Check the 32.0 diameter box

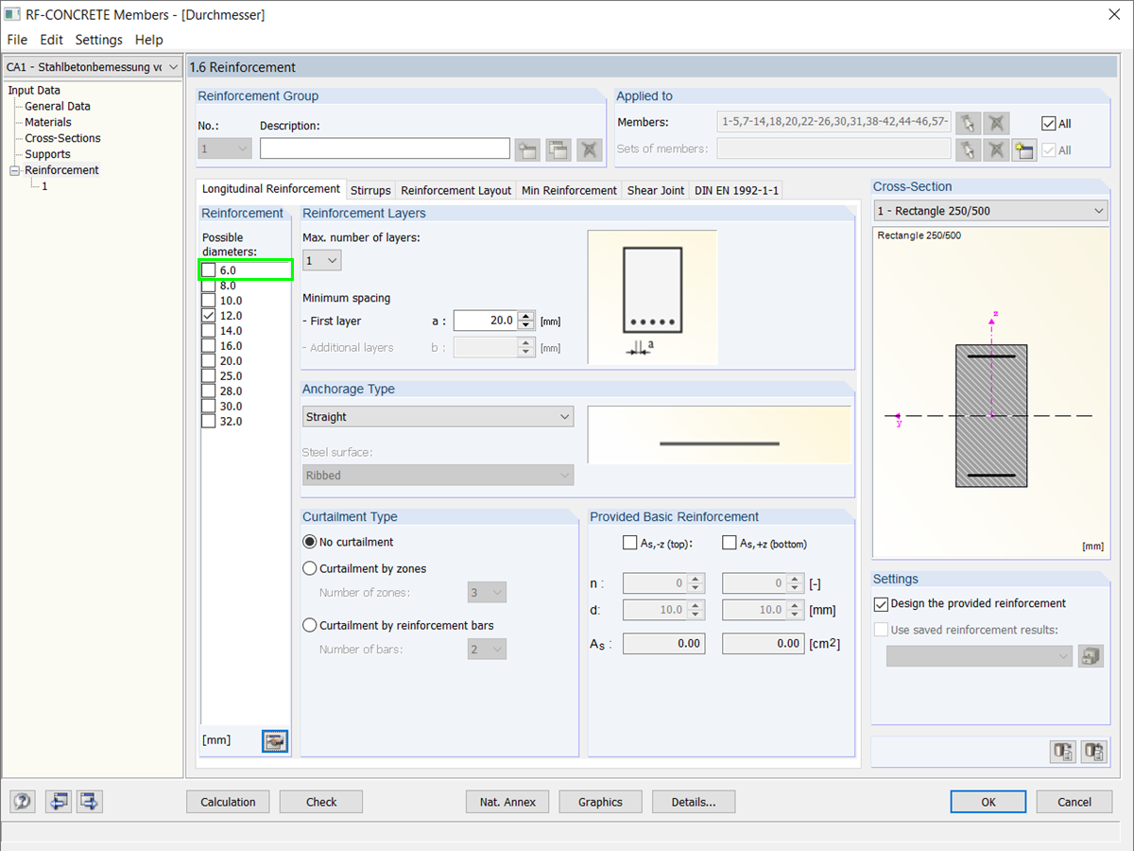tap(209, 422)
